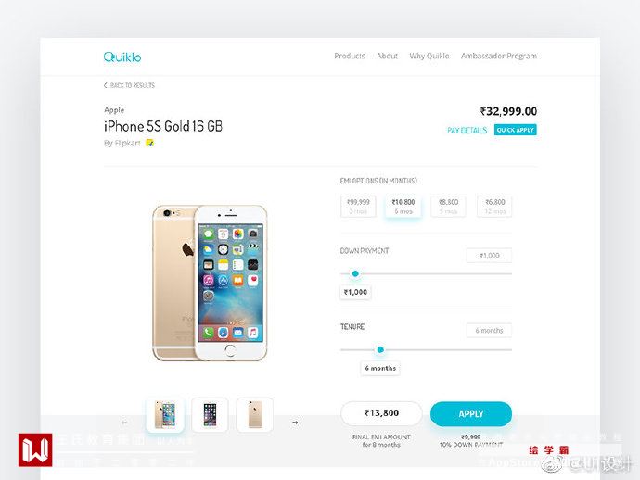
Task: Click the Quiklo logo
Action: pos(122,57)
